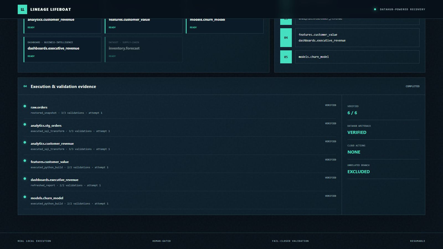The width and height of the screenshot is (443, 249).
Task: Click the status dot next to features.customer_value
Action: pyautogui.click(x=25, y=161)
